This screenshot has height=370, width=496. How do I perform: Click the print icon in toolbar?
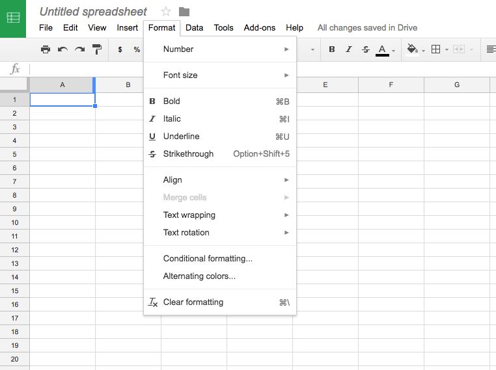point(45,49)
